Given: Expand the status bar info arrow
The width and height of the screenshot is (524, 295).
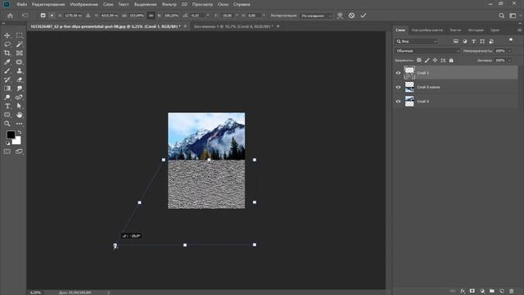Looking at the screenshot, I should [108, 293].
